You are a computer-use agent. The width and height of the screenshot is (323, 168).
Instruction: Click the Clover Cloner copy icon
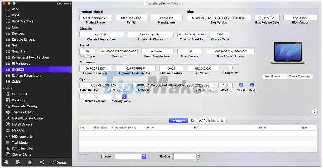8,154
